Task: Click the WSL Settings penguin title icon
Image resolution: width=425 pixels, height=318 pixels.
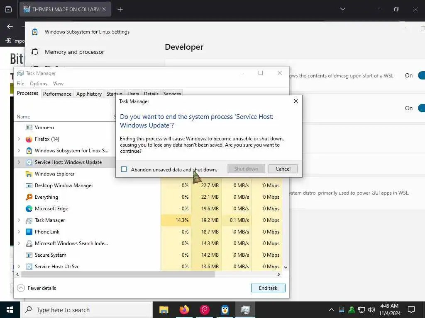Action: 35,32
